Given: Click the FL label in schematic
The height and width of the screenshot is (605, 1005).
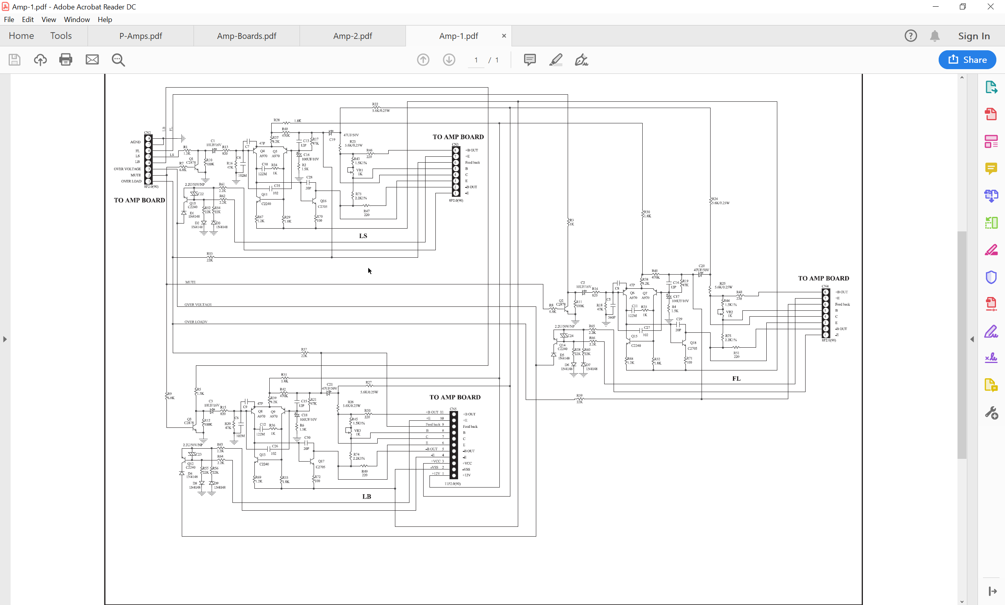Looking at the screenshot, I should coord(736,378).
